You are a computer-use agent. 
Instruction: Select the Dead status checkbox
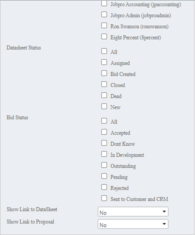[104, 95]
